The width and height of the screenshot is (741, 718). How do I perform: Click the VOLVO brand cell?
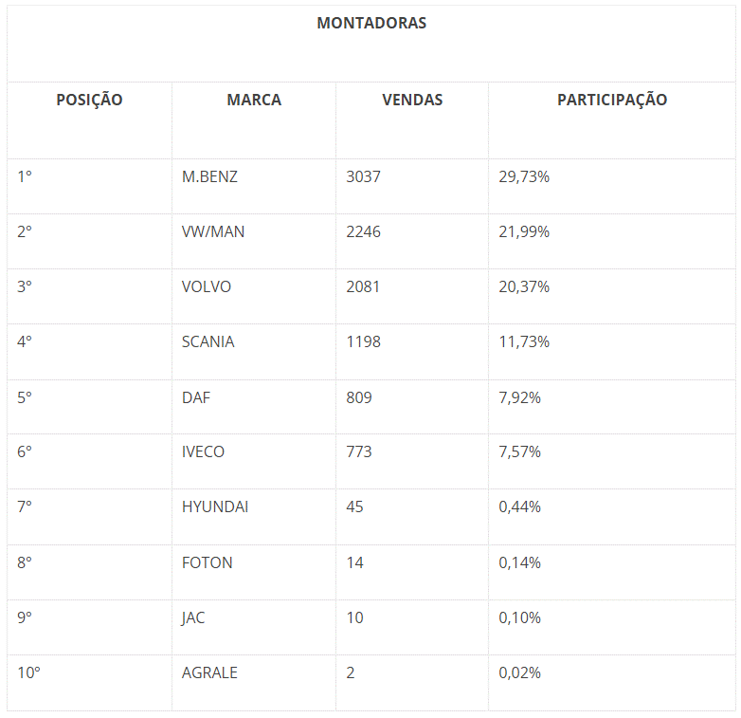207,286
